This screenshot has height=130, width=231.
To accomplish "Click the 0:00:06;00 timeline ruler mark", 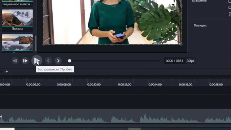I will click(x=33, y=84).
